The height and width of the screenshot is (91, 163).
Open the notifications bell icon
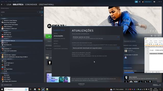[x=140, y=2]
